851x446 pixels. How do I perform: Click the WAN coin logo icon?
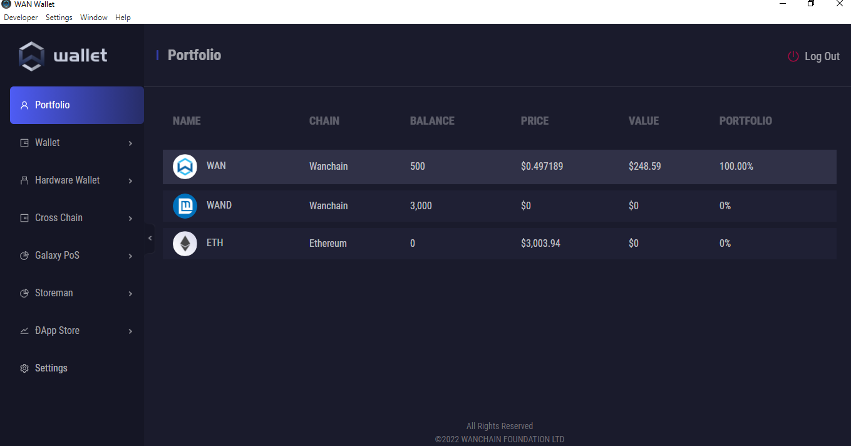(185, 167)
